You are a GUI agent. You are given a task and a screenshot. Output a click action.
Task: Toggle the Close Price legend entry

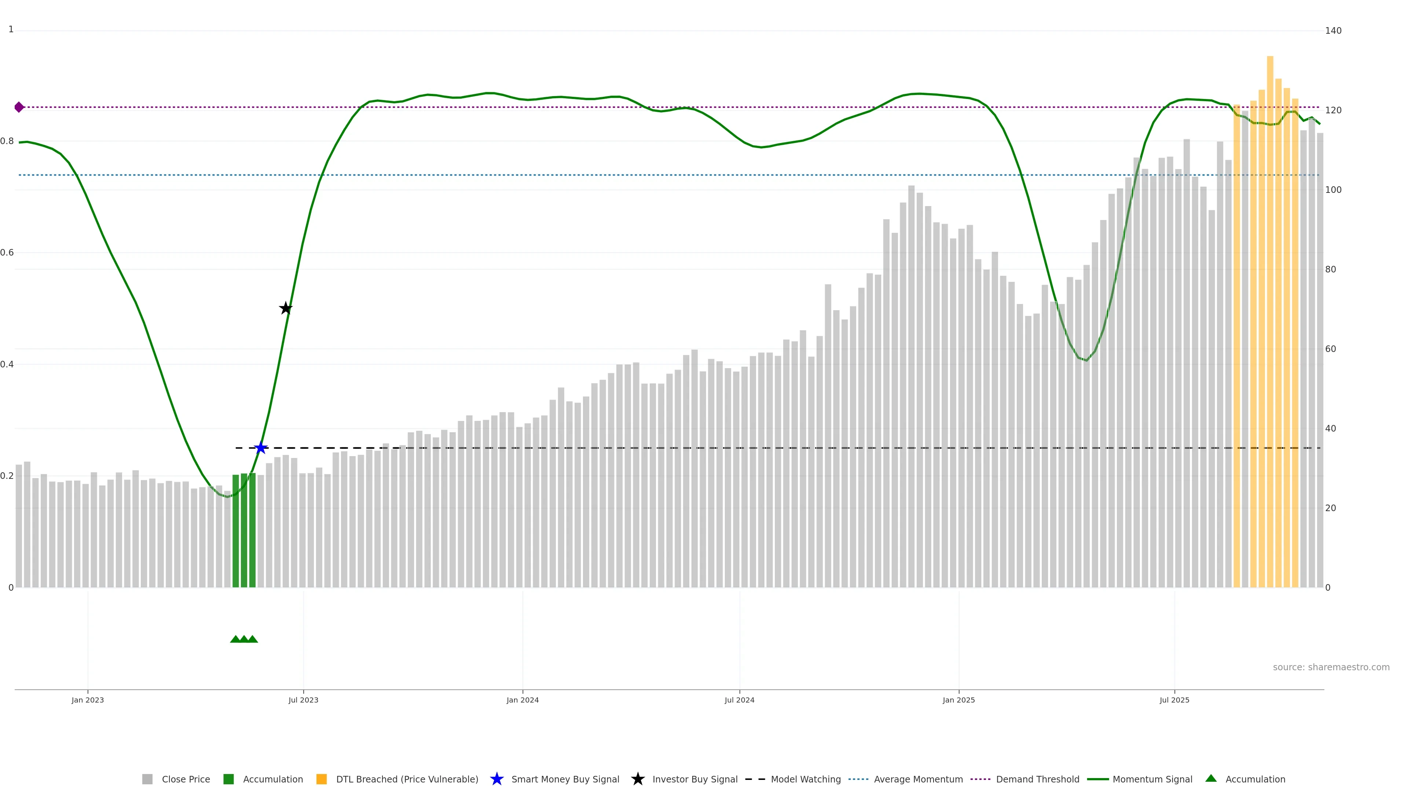click(x=185, y=779)
